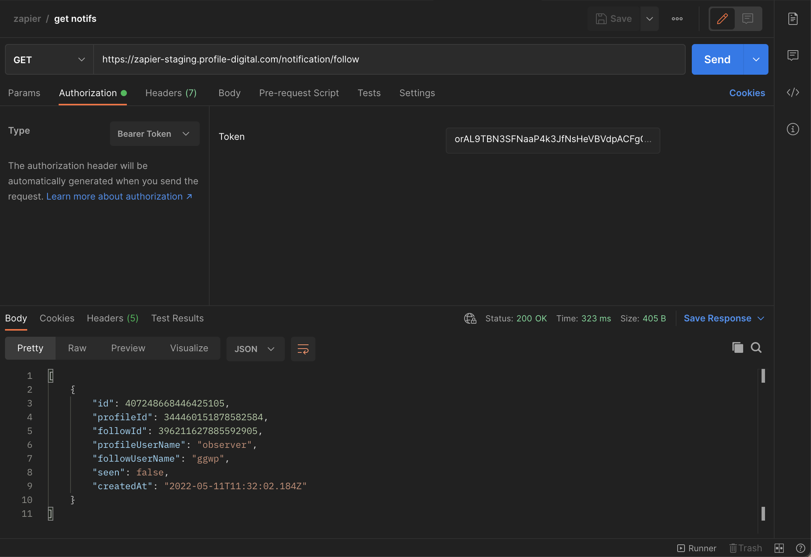Search the response body with the magnifier icon
This screenshot has width=811, height=557.
click(756, 347)
